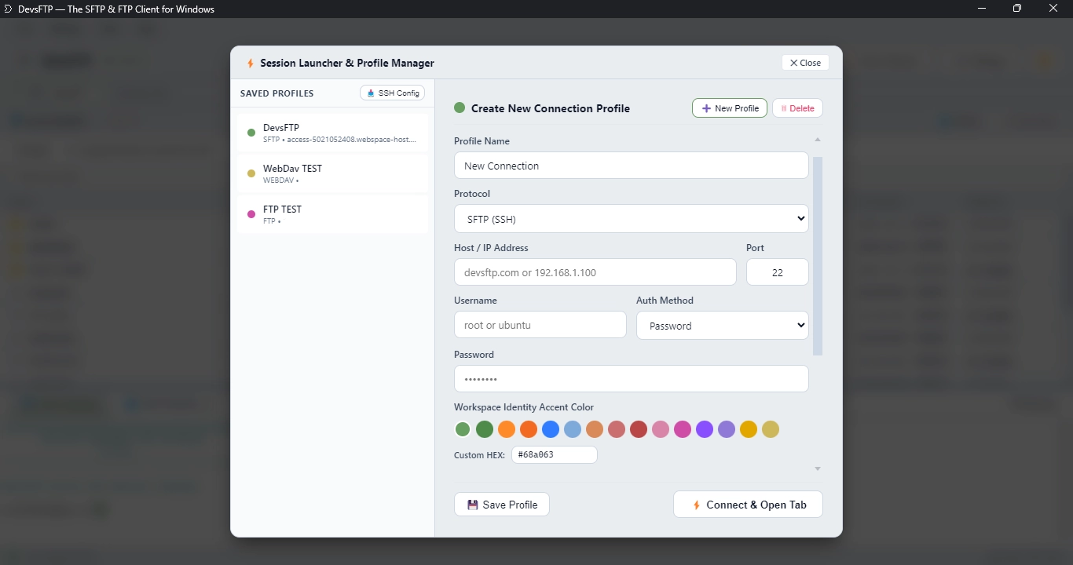Open the SSH Config importer

tap(392, 93)
